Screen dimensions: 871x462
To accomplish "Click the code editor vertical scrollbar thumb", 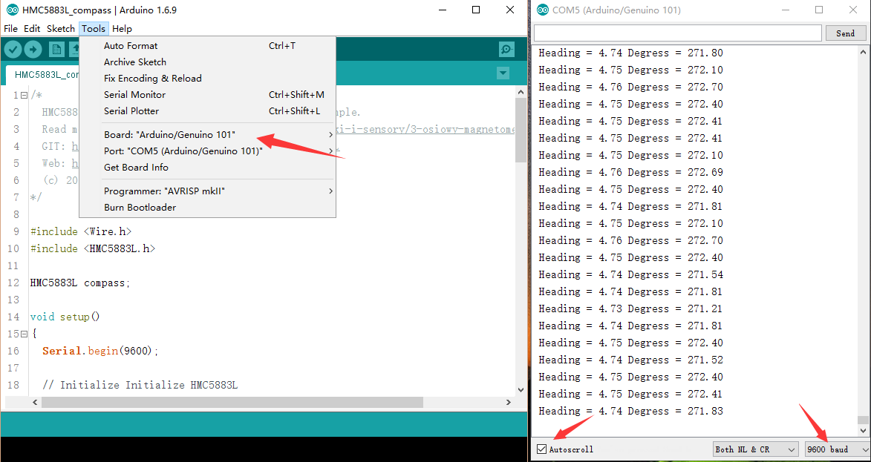I will coord(521,131).
